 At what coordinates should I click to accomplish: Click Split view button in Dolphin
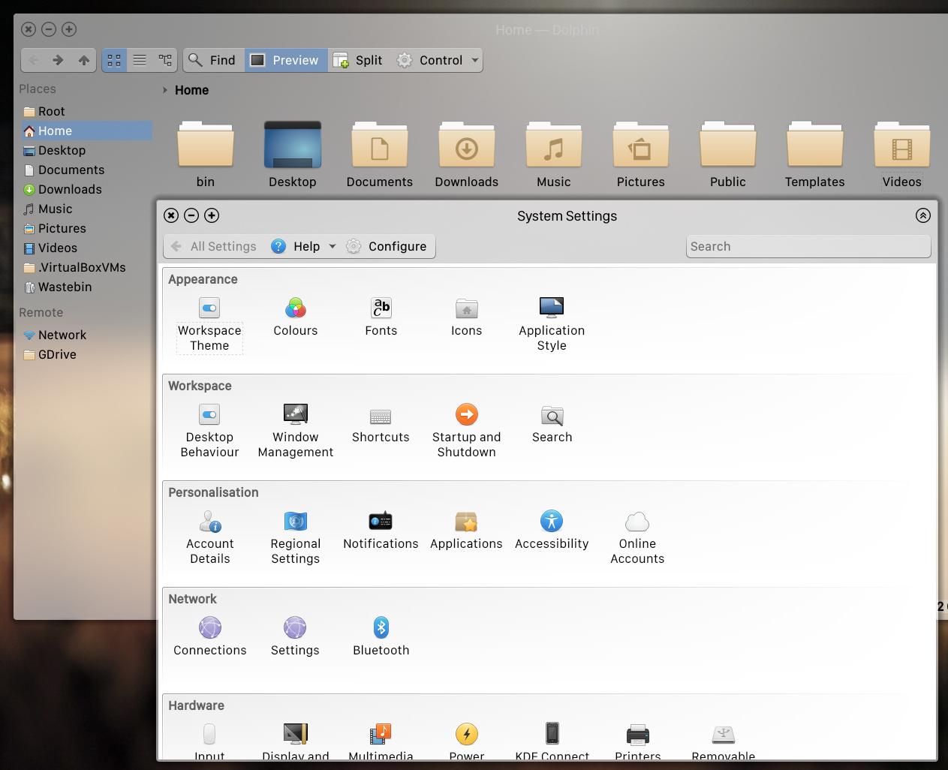[x=359, y=60]
